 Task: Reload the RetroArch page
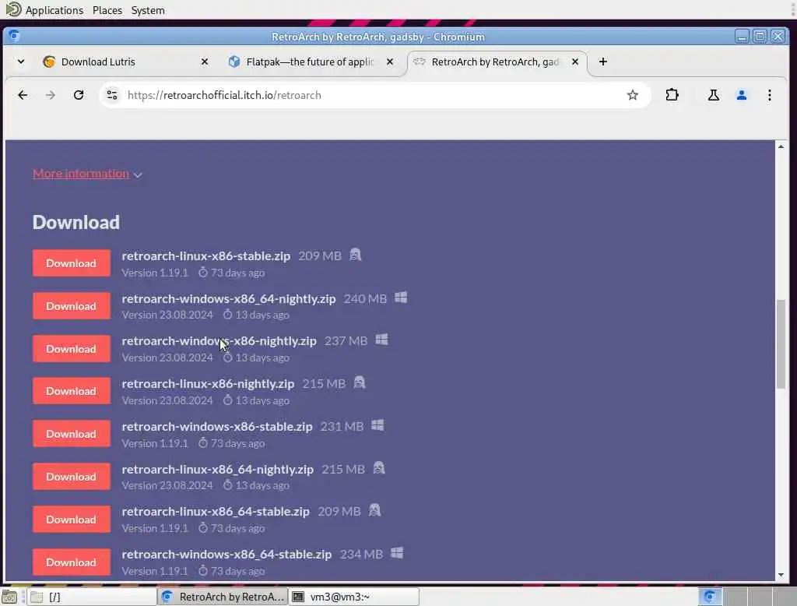click(x=79, y=95)
